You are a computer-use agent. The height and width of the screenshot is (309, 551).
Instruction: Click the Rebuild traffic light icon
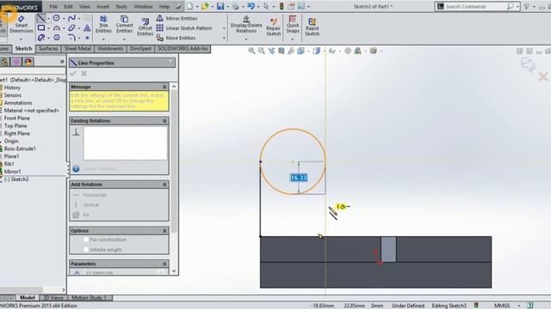coord(282,6)
